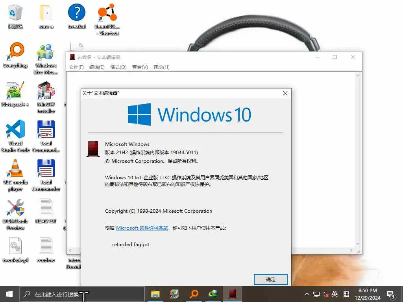The image size is (403, 302).
Task: Click the Everything search icon in the taskbar
Action: coord(194,294)
